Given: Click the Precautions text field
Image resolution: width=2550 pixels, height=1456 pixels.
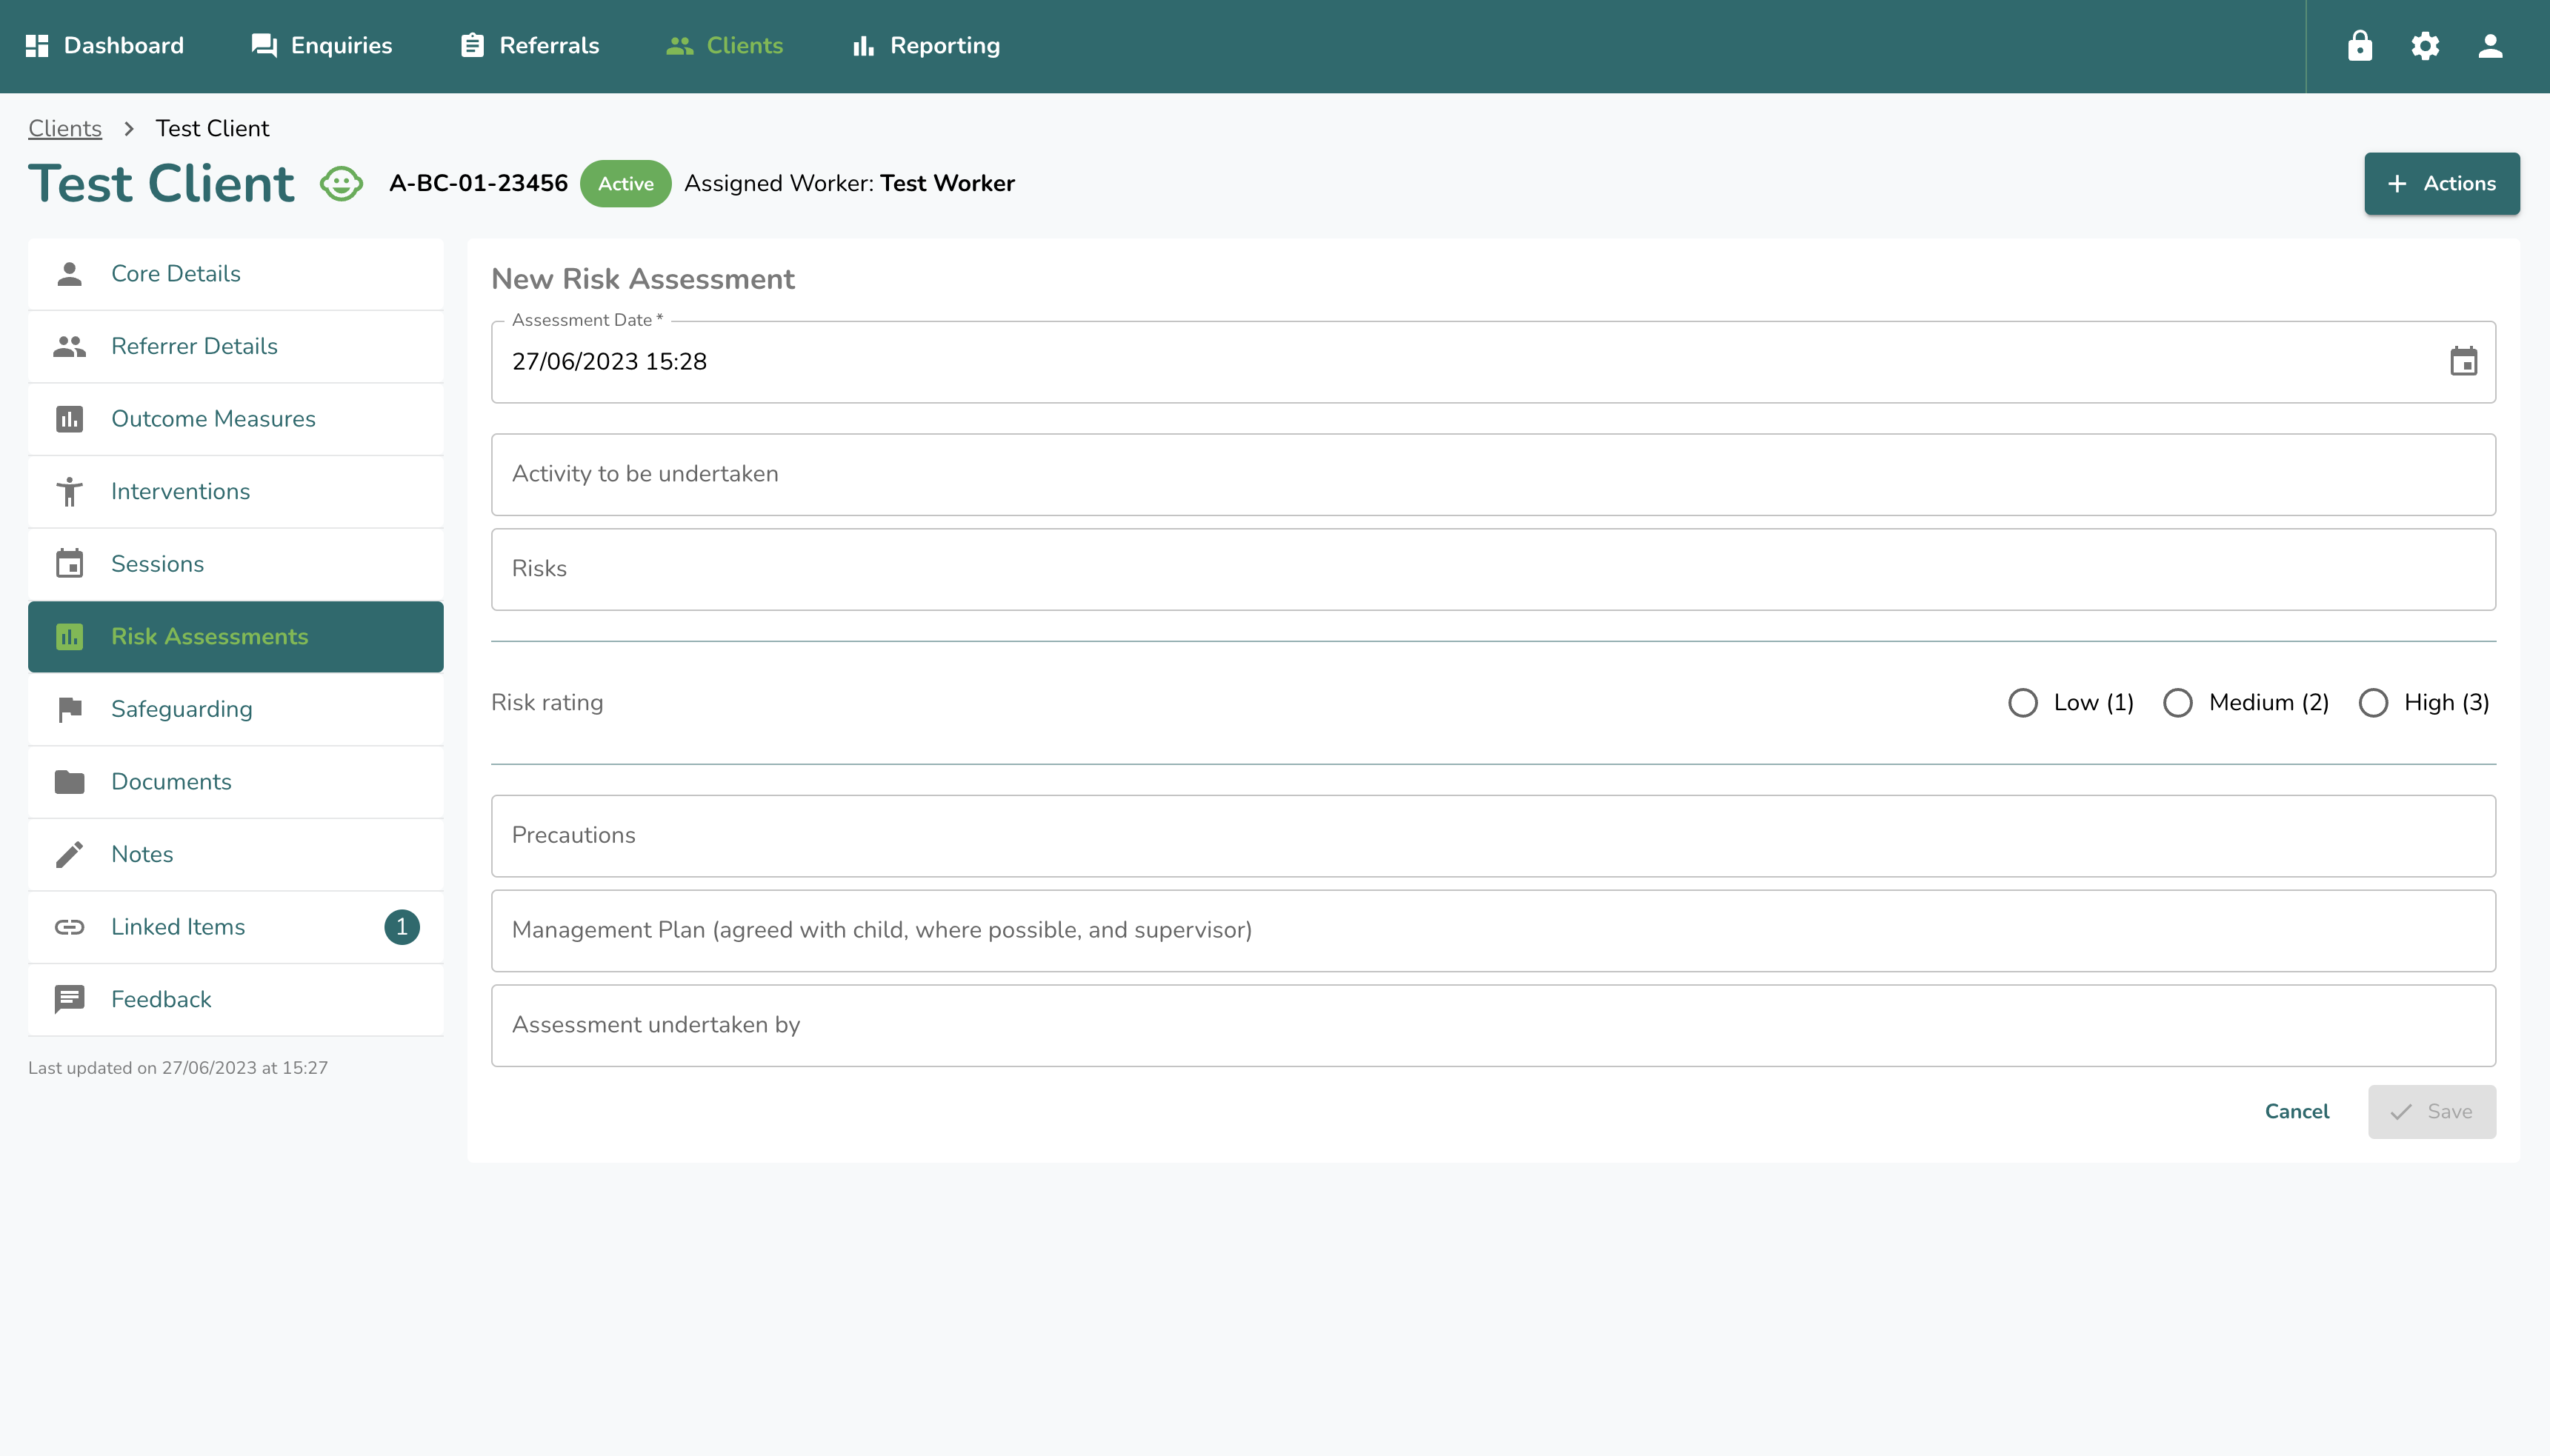Looking at the screenshot, I should click(1493, 836).
